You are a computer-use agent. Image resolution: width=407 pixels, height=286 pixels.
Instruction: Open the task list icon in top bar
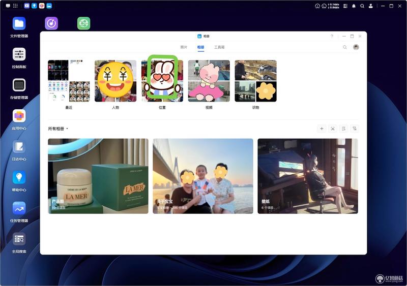[345, 6]
